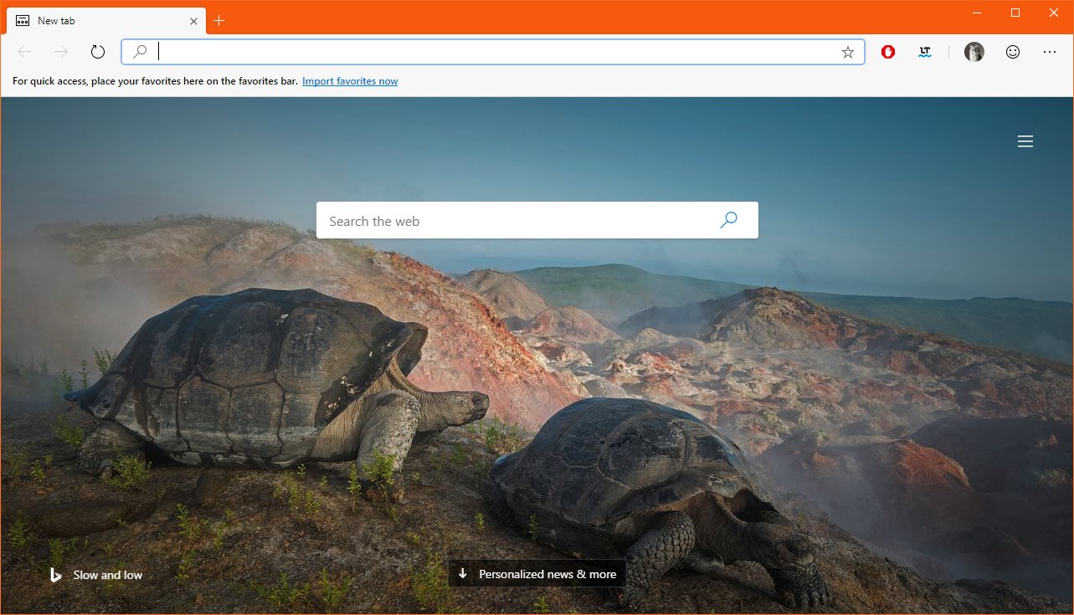The height and width of the screenshot is (615, 1074).
Task: Click the Import favorites now link
Action: tap(350, 81)
